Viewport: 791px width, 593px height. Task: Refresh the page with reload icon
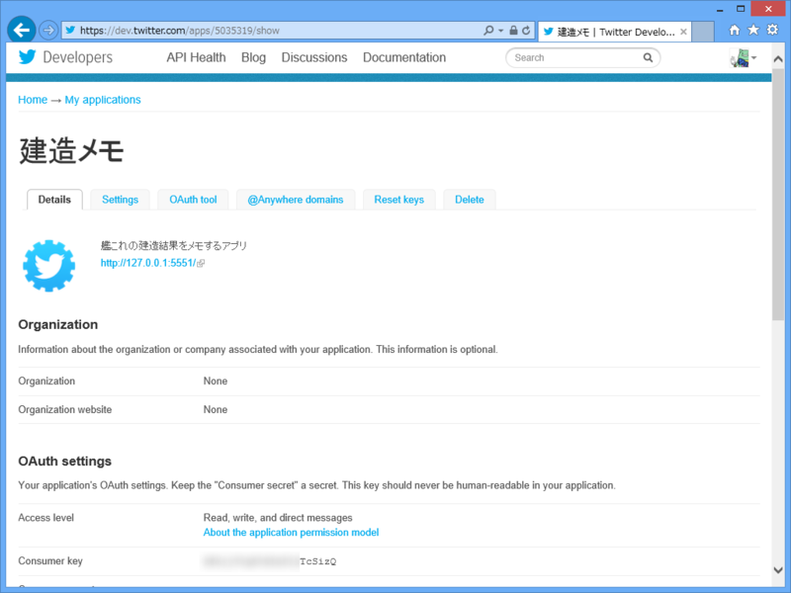[x=526, y=31]
